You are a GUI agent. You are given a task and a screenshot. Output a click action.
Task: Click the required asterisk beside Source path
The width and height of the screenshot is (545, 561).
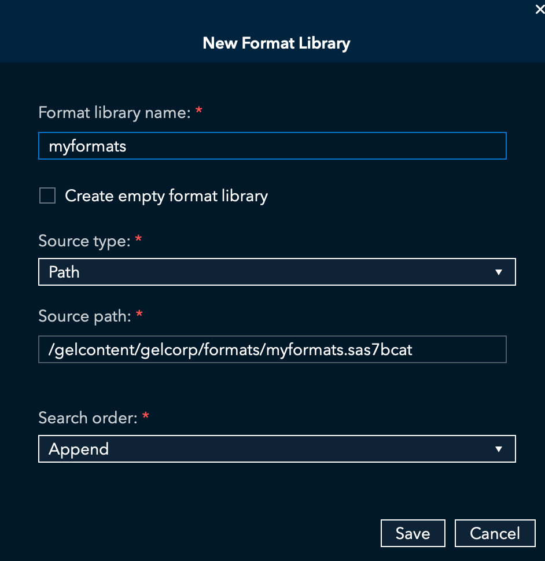[139, 314]
